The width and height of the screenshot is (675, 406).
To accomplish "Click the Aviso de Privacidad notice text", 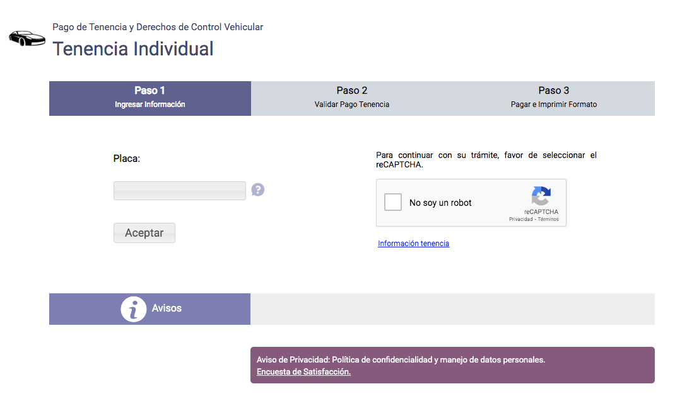I will (x=401, y=360).
